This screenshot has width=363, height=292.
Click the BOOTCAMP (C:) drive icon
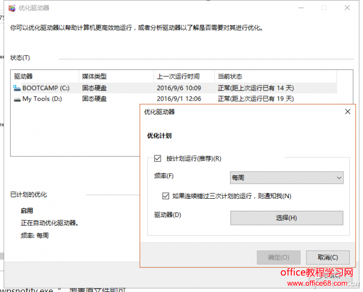click(x=17, y=88)
